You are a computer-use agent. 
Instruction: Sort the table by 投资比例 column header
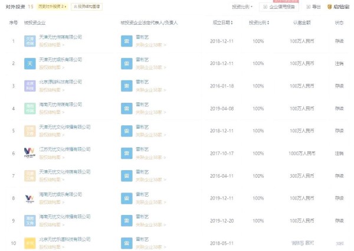pos(259,22)
